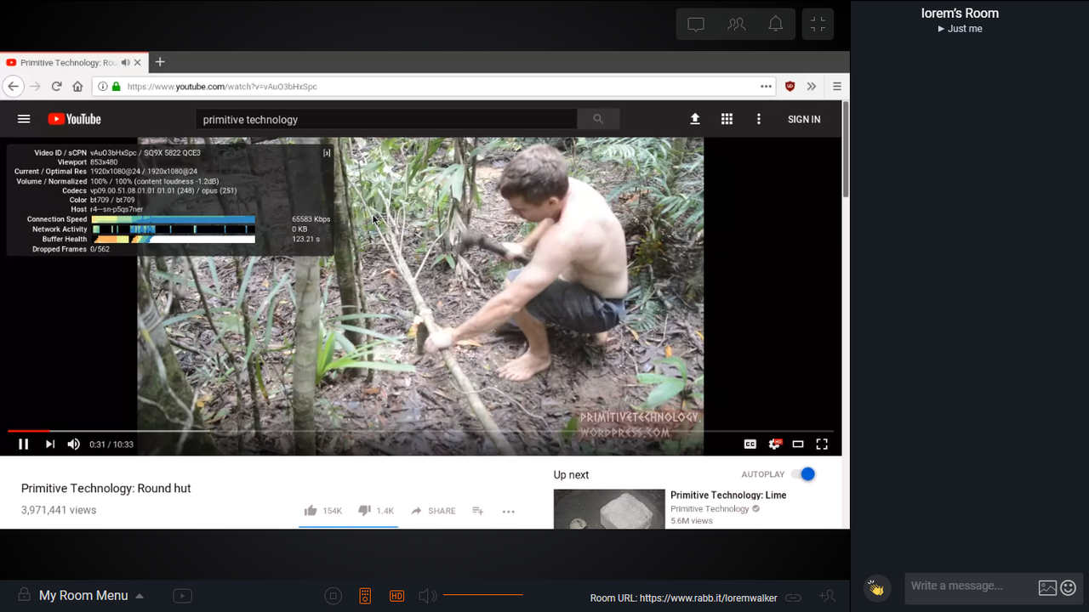Click the YouTube search field
The height and width of the screenshot is (612, 1089).
(x=387, y=120)
